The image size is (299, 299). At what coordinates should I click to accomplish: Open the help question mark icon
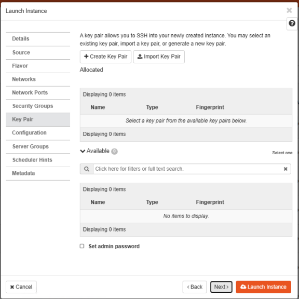[x=292, y=23]
